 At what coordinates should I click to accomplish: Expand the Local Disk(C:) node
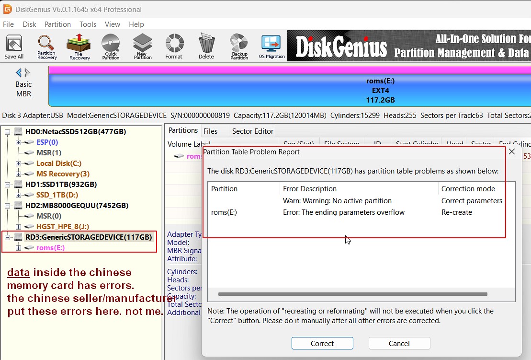(x=18, y=163)
